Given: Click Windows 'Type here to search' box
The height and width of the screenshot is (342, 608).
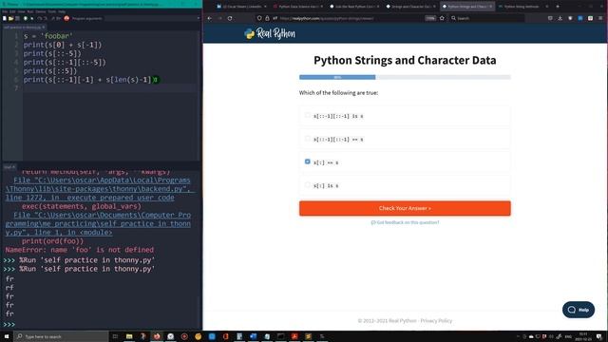Looking at the screenshot, I should click(x=61, y=336).
